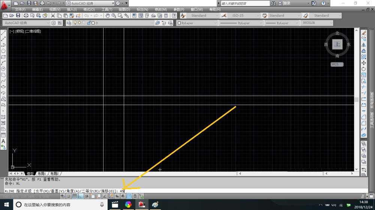375x210 pixels.
Task: Open the ByLayer color dropdown
Action: [197, 23]
